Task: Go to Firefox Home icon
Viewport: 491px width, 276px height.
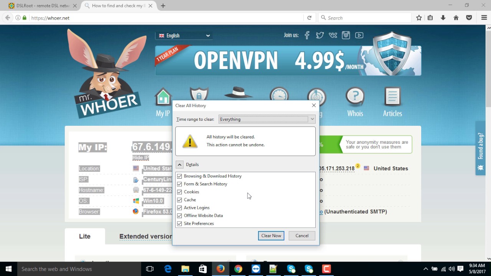Action: coord(456,18)
